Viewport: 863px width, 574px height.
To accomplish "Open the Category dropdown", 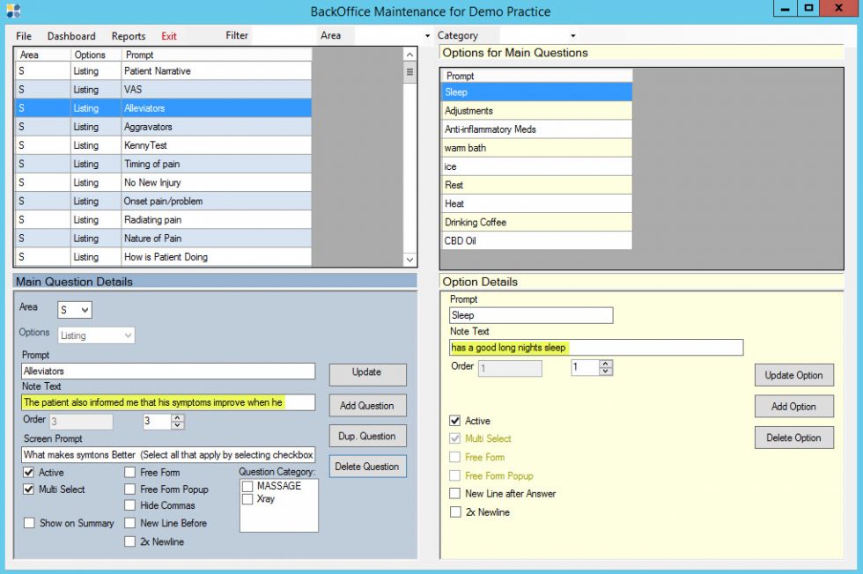I will pyautogui.click(x=572, y=35).
